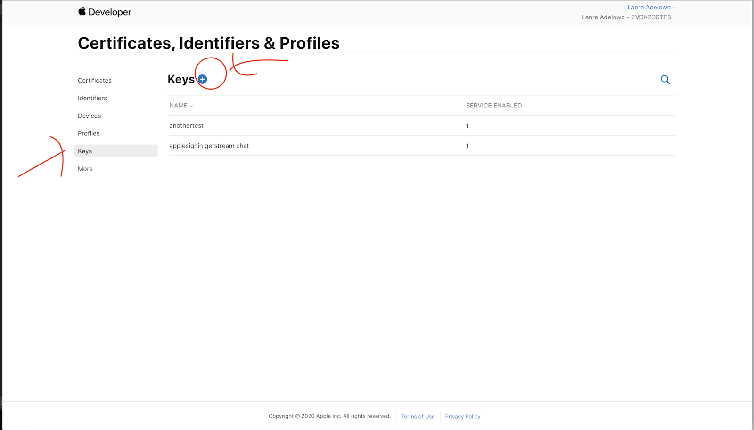Open the Identifiers section

(x=92, y=98)
